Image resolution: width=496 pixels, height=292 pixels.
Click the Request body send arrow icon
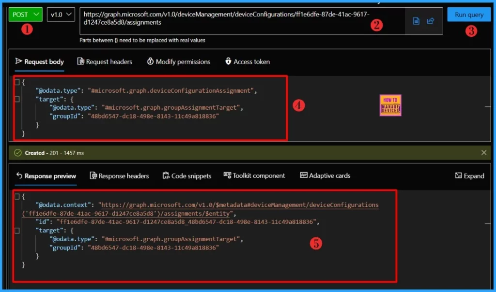point(19,61)
